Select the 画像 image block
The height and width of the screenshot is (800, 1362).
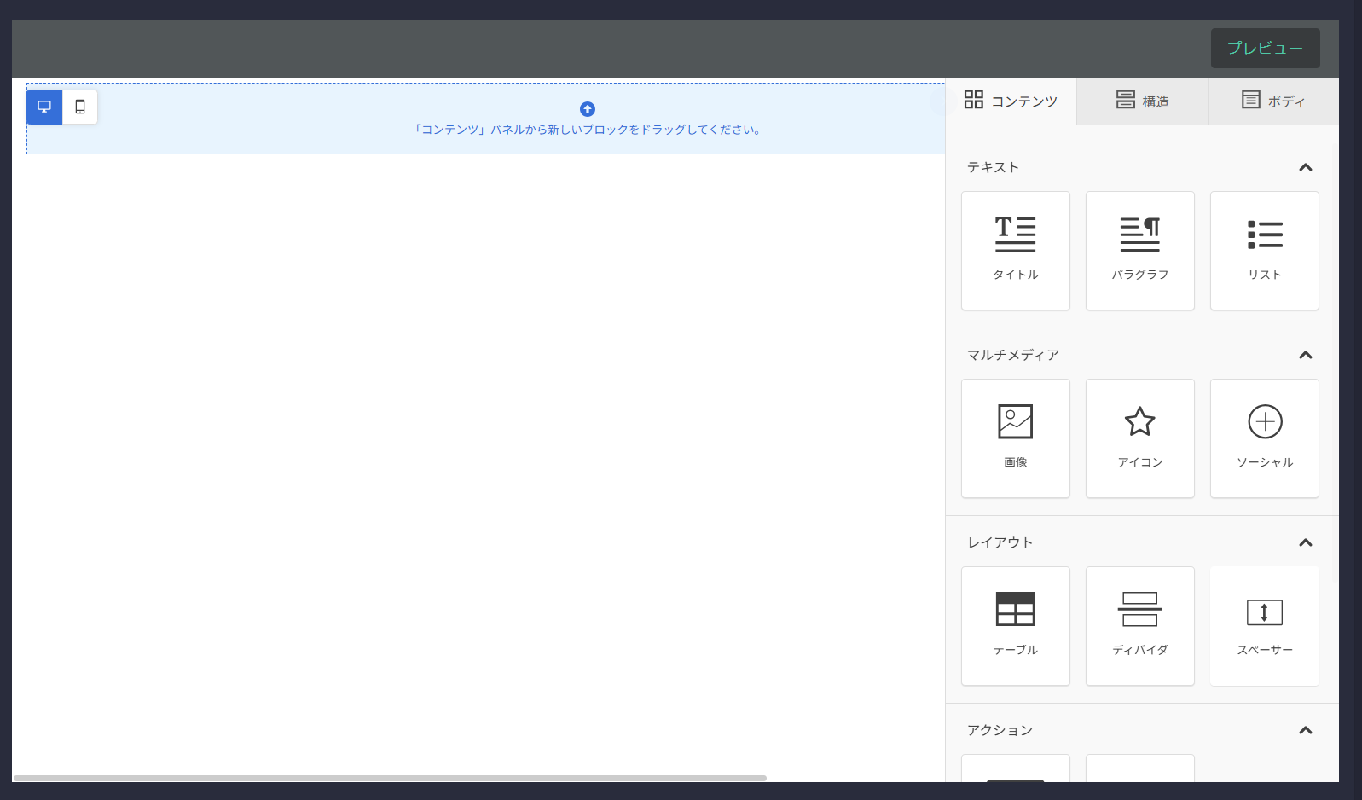tap(1016, 438)
